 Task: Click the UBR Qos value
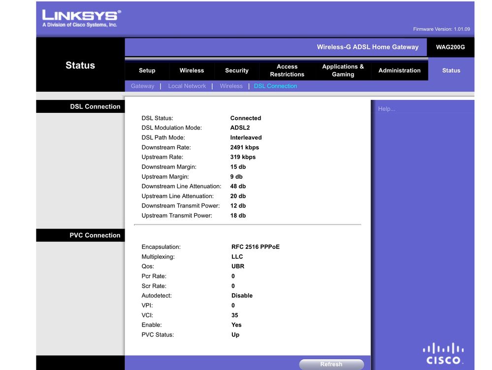[x=238, y=267]
